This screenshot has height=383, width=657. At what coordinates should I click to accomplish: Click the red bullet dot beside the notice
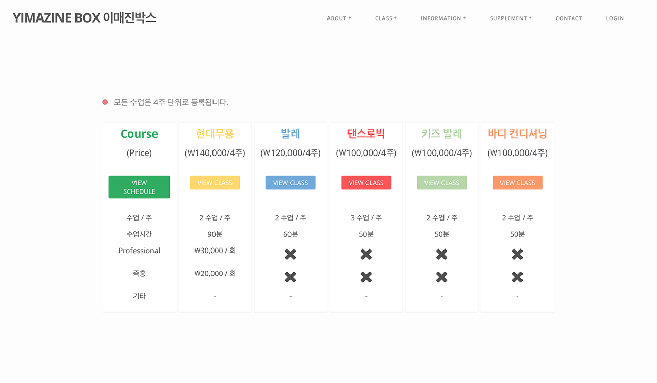click(105, 102)
